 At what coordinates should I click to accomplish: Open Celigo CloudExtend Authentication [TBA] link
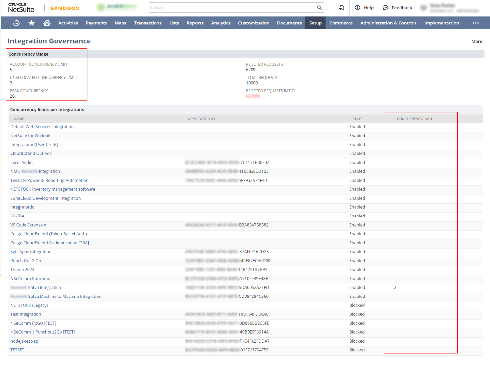50,243
